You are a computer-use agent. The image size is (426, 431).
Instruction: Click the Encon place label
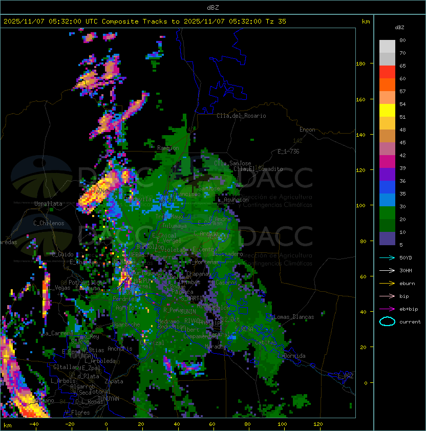[x=307, y=130]
